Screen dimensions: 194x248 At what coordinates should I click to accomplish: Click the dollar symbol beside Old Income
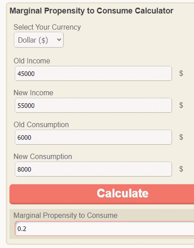tap(181, 73)
